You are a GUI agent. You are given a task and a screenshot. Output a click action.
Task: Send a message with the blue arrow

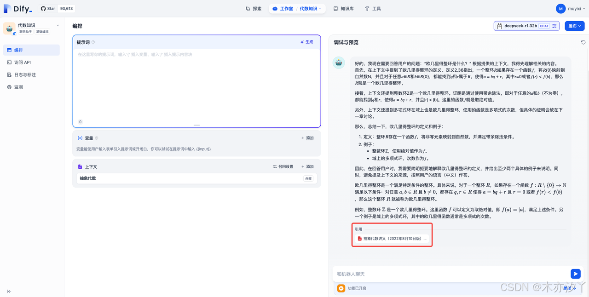tap(575, 274)
